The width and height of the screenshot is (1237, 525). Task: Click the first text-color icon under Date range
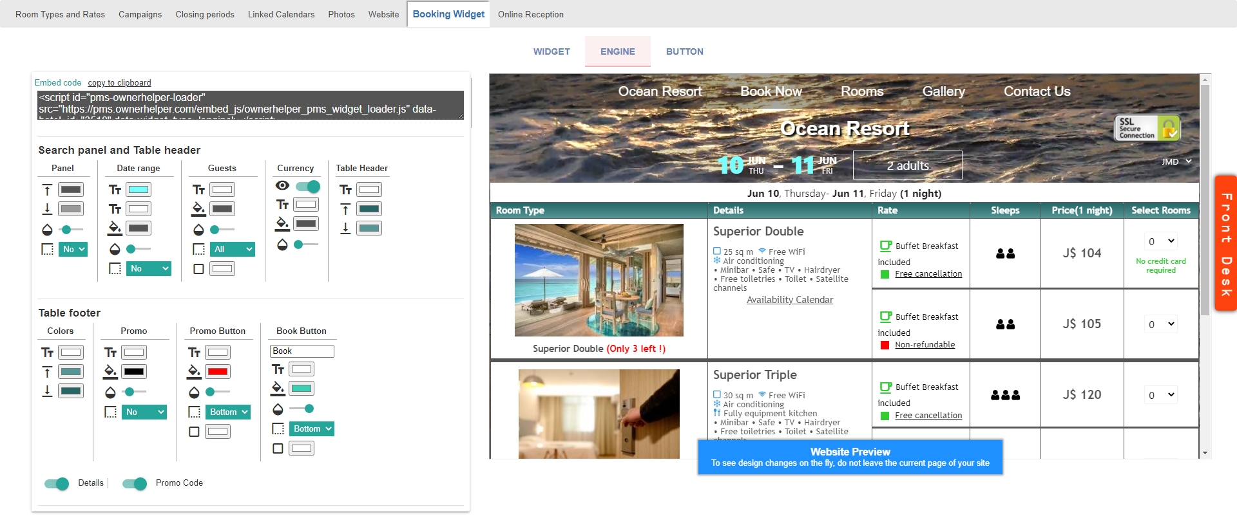[115, 190]
